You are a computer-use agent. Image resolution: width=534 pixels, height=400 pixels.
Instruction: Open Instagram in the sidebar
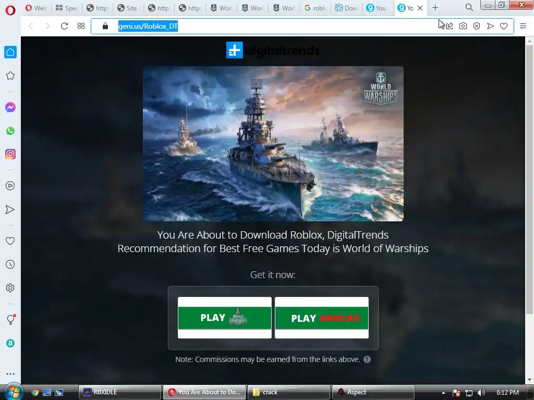[x=10, y=154]
